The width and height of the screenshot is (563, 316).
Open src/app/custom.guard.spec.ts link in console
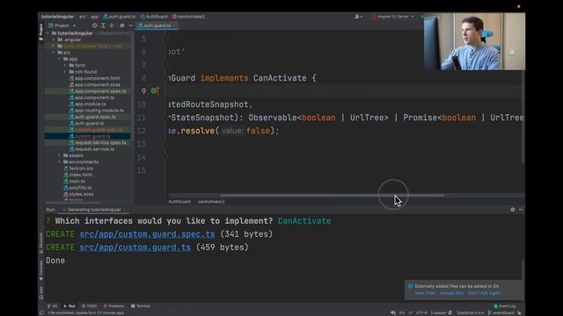pyautogui.click(x=147, y=234)
